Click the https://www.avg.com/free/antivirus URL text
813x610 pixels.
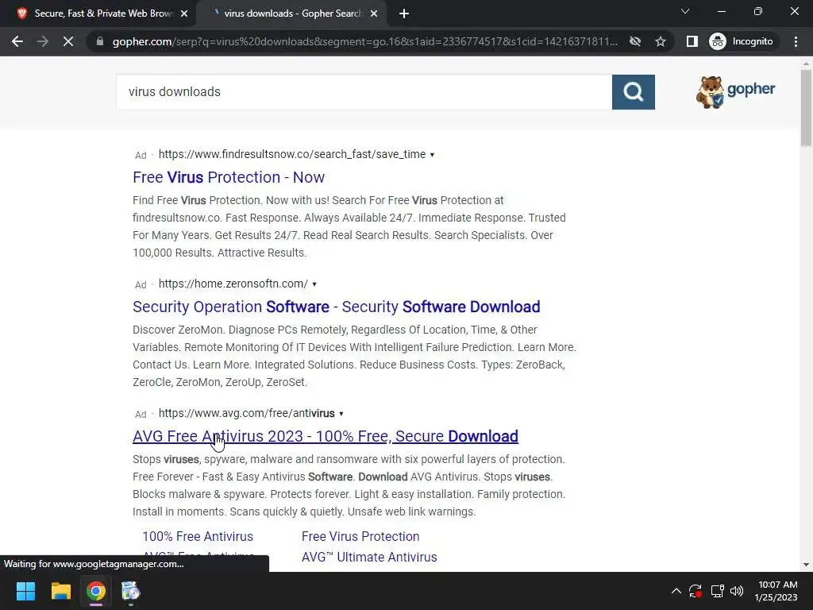(x=246, y=413)
